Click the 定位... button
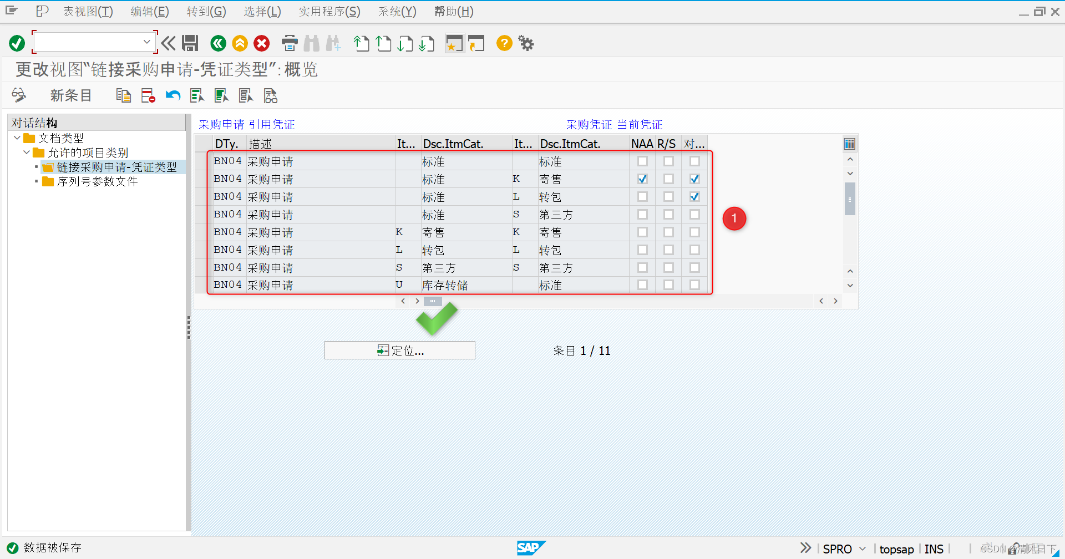This screenshot has width=1065, height=559. [399, 350]
